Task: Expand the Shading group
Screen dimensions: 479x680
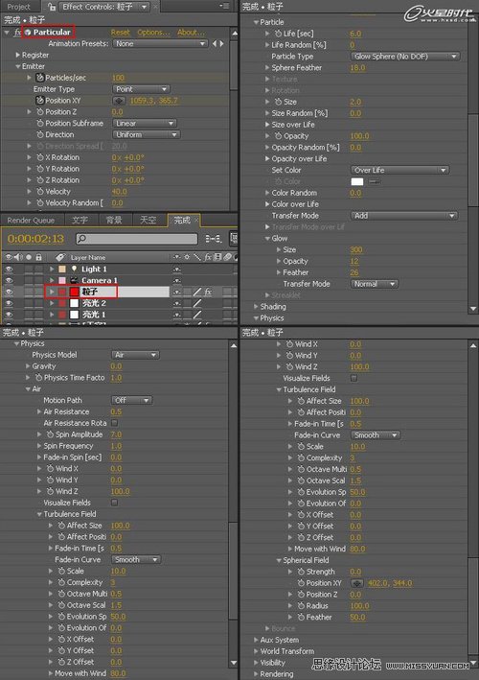Action: pyautogui.click(x=256, y=307)
